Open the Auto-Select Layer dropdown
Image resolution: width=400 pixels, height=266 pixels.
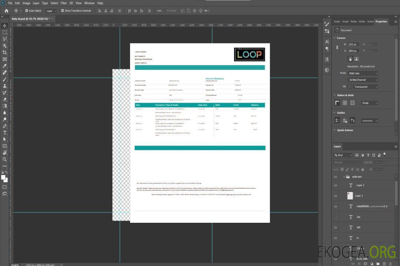tap(51, 11)
